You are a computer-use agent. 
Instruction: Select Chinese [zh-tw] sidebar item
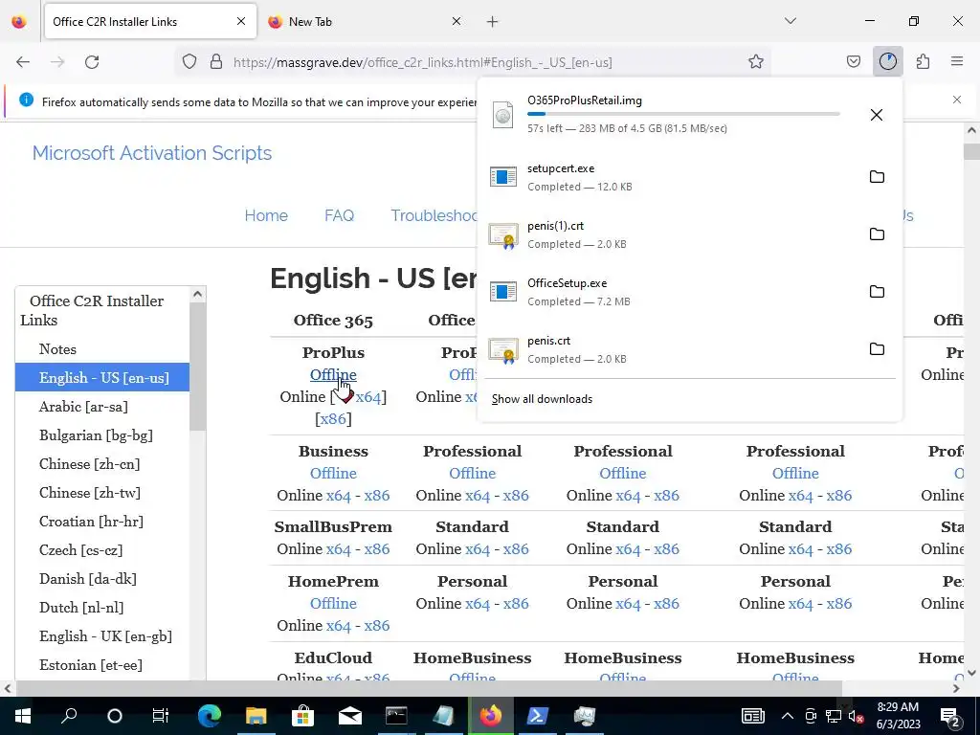pos(89,493)
